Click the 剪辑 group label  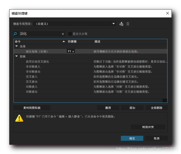pos(23,57)
